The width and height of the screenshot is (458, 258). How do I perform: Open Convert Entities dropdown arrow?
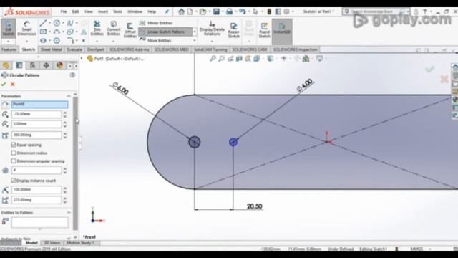114,41
